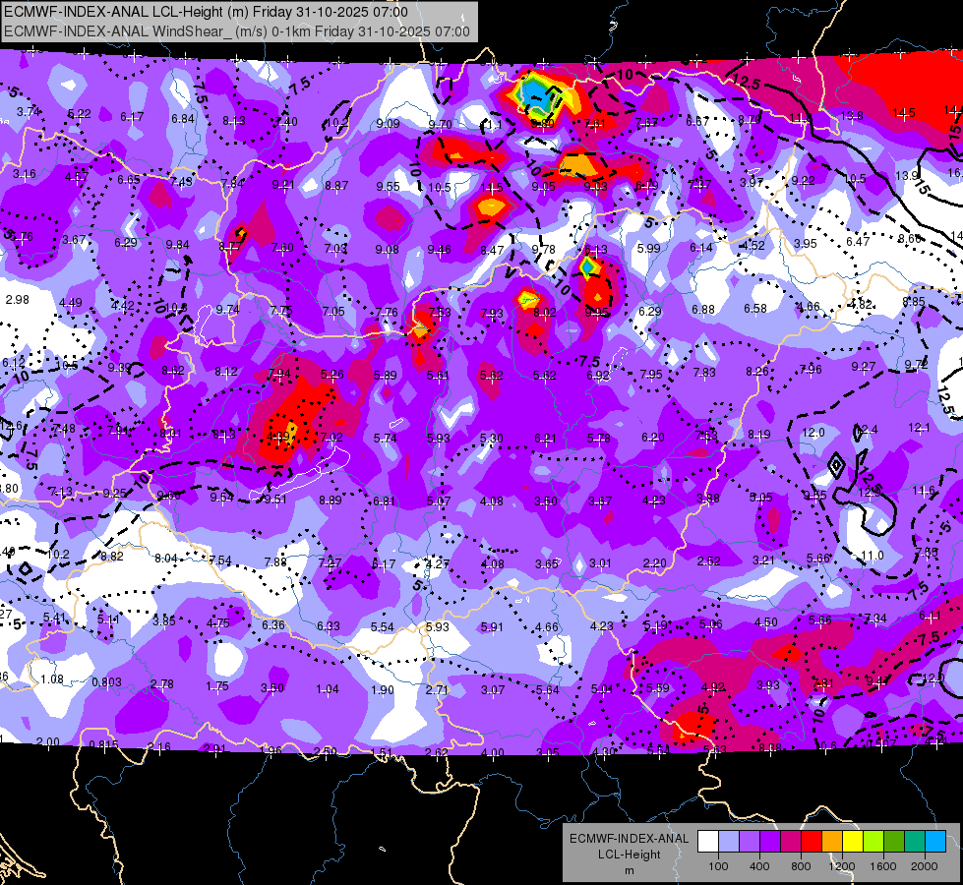Select the lime green legend color box
Viewport: 963px width, 885px height.
pyautogui.click(x=873, y=842)
